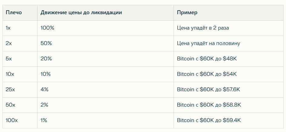Screen dimensions: 286x132
Task: Select the 5x leverage cell
Action: tap(20, 59)
